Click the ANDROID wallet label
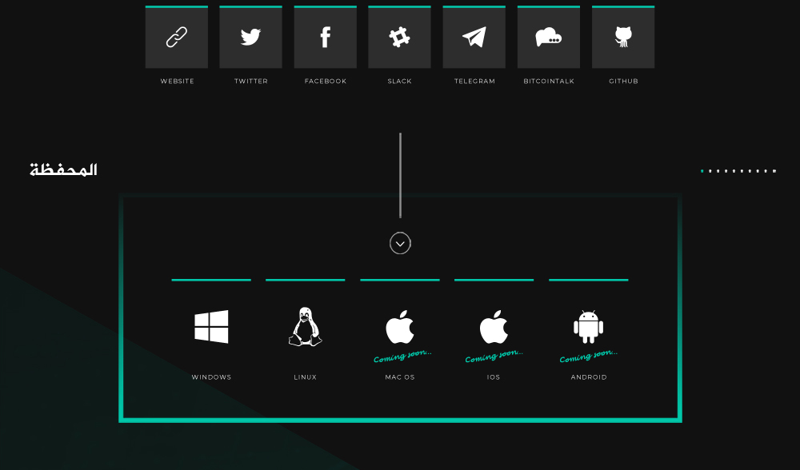The height and width of the screenshot is (470, 800). pyautogui.click(x=589, y=377)
